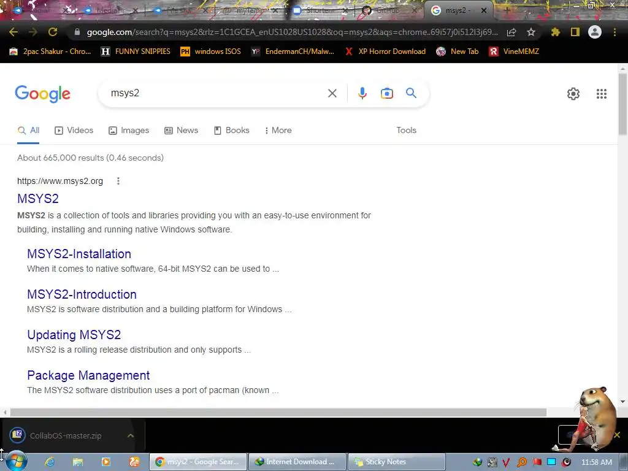Screen dimensions: 628x471
Task: Go back with the browser back arrow
Action: [x=13, y=32]
